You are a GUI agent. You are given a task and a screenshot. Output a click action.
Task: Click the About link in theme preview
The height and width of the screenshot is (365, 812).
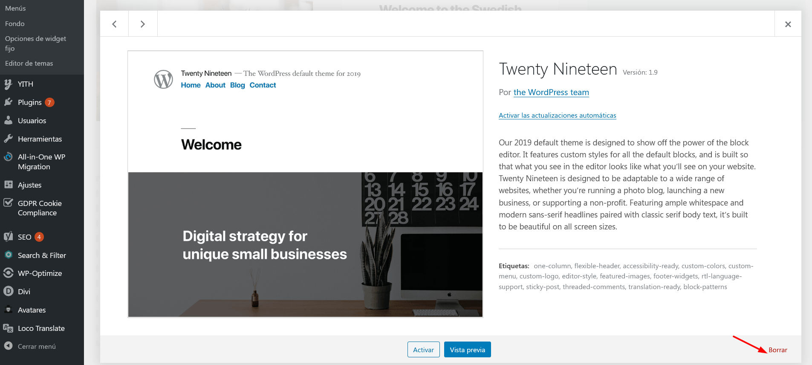pyautogui.click(x=215, y=85)
